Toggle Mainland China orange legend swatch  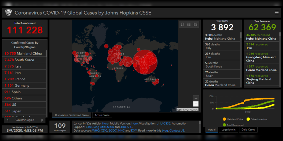click(x=224, y=119)
